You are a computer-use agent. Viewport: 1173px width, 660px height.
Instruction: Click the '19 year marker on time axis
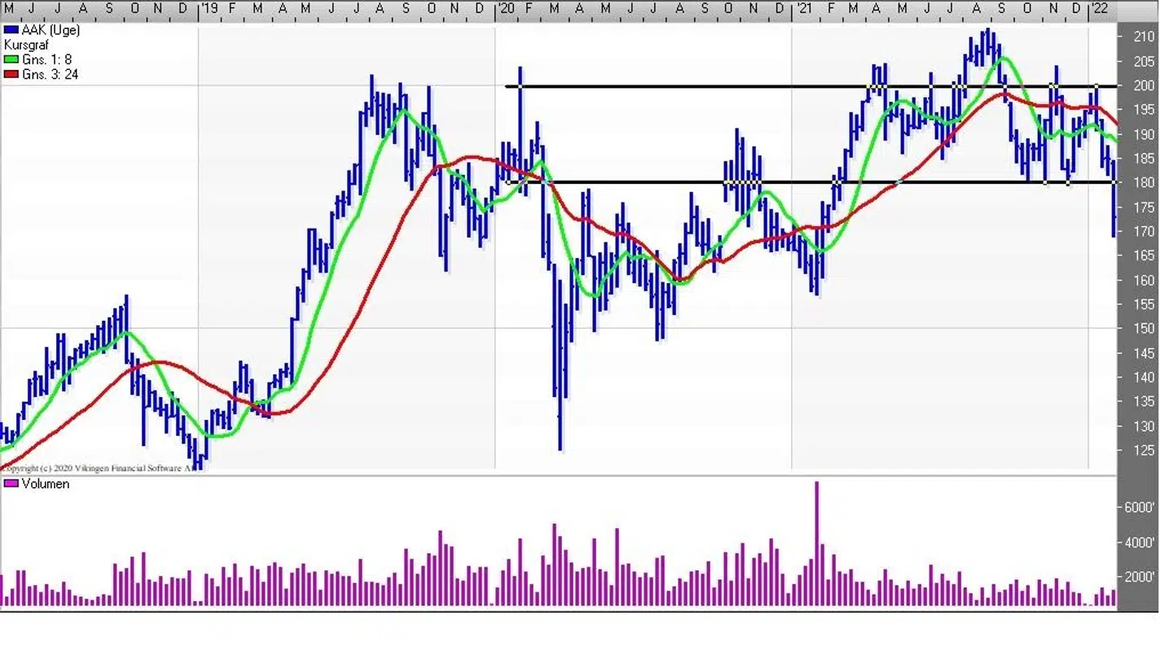click(209, 8)
